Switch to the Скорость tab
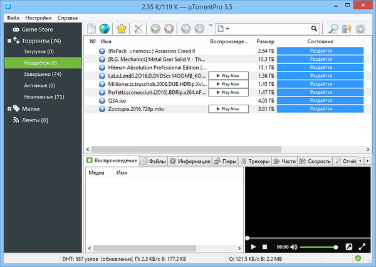The height and width of the screenshot is (267, 376). (x=315, y=162)
